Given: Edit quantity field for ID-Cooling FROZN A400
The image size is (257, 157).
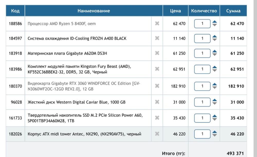Looking at the screenshot, I should tap(202, 38).
